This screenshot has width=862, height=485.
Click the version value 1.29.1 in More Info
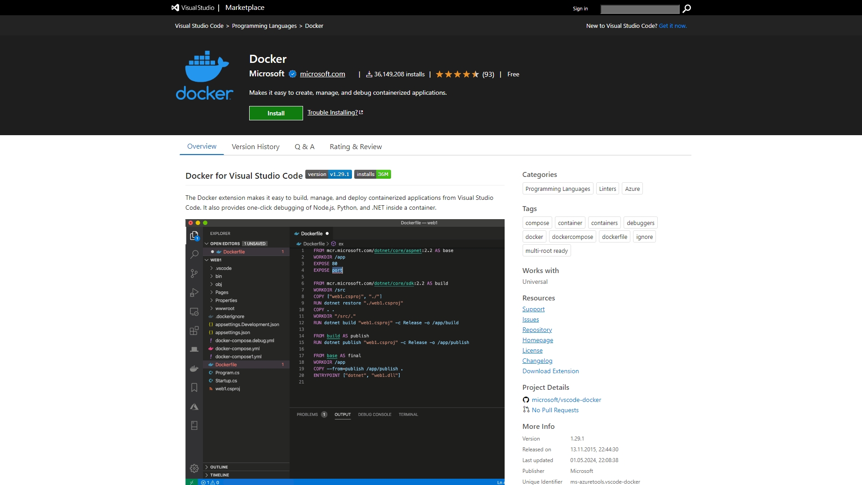click(577, 439)
